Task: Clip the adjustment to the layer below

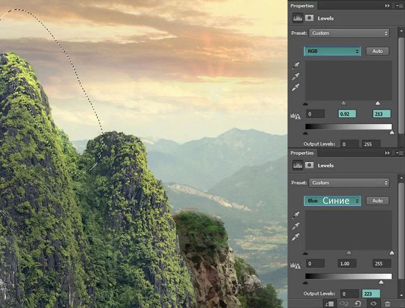Action: pos(330,304)
